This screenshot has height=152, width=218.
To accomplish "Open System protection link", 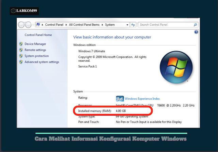I will [x=37, y=56].
